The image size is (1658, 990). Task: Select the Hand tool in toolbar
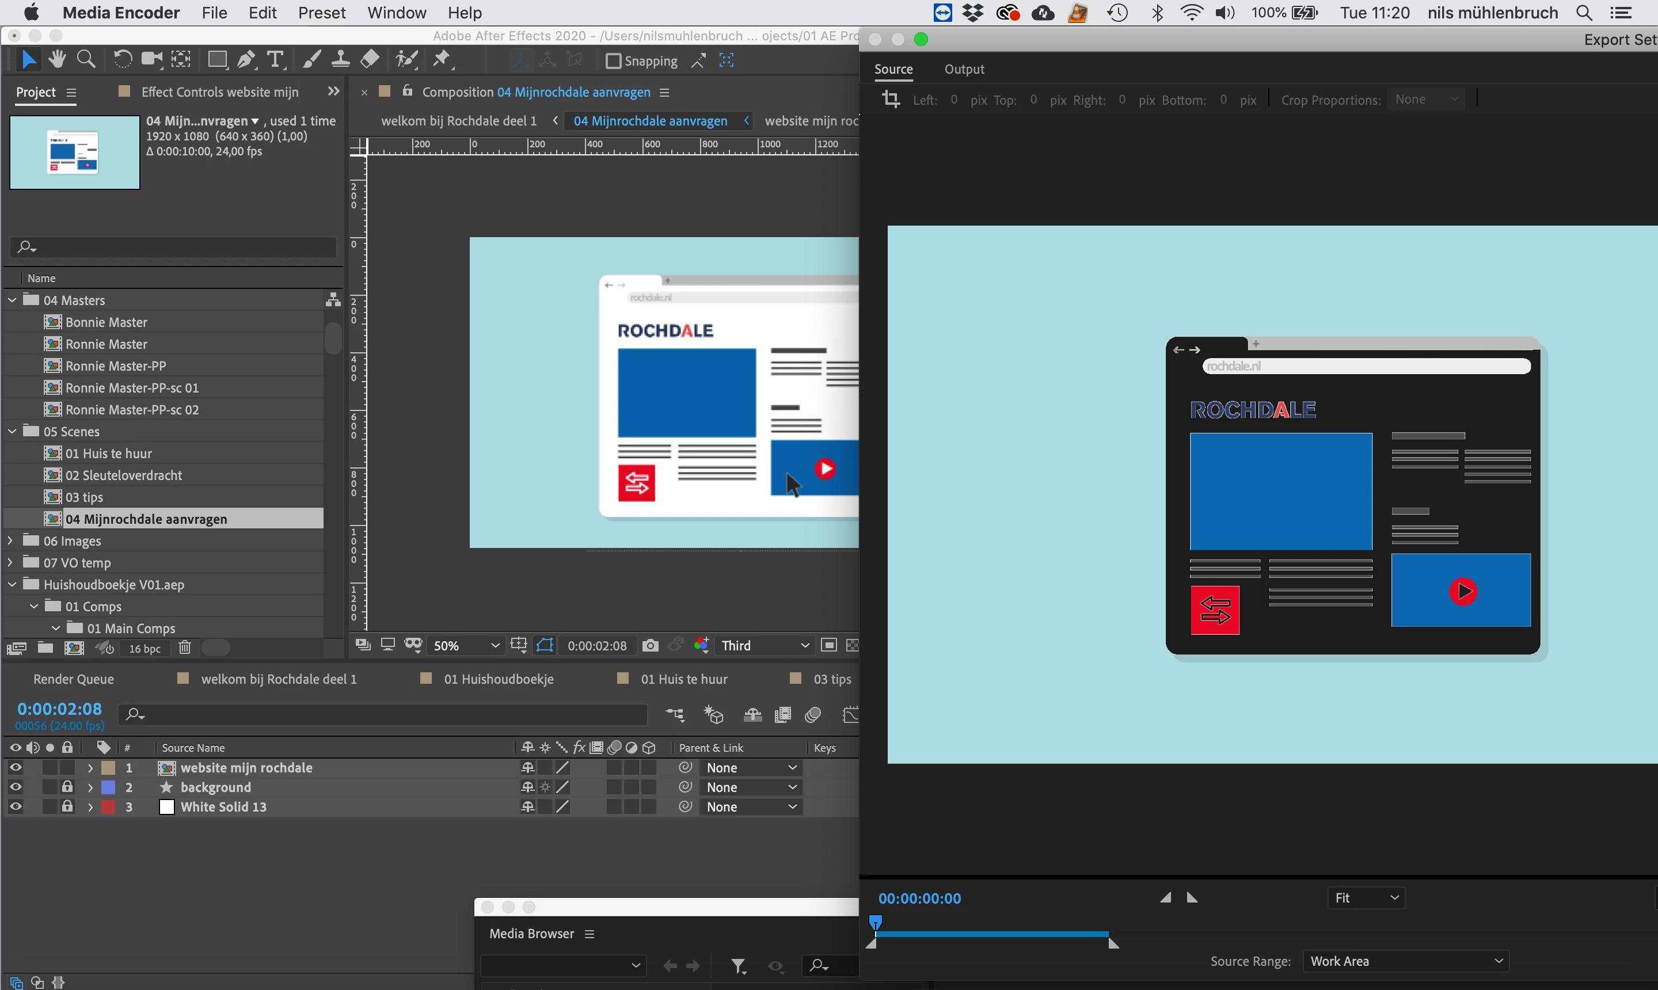coord(57,60)
